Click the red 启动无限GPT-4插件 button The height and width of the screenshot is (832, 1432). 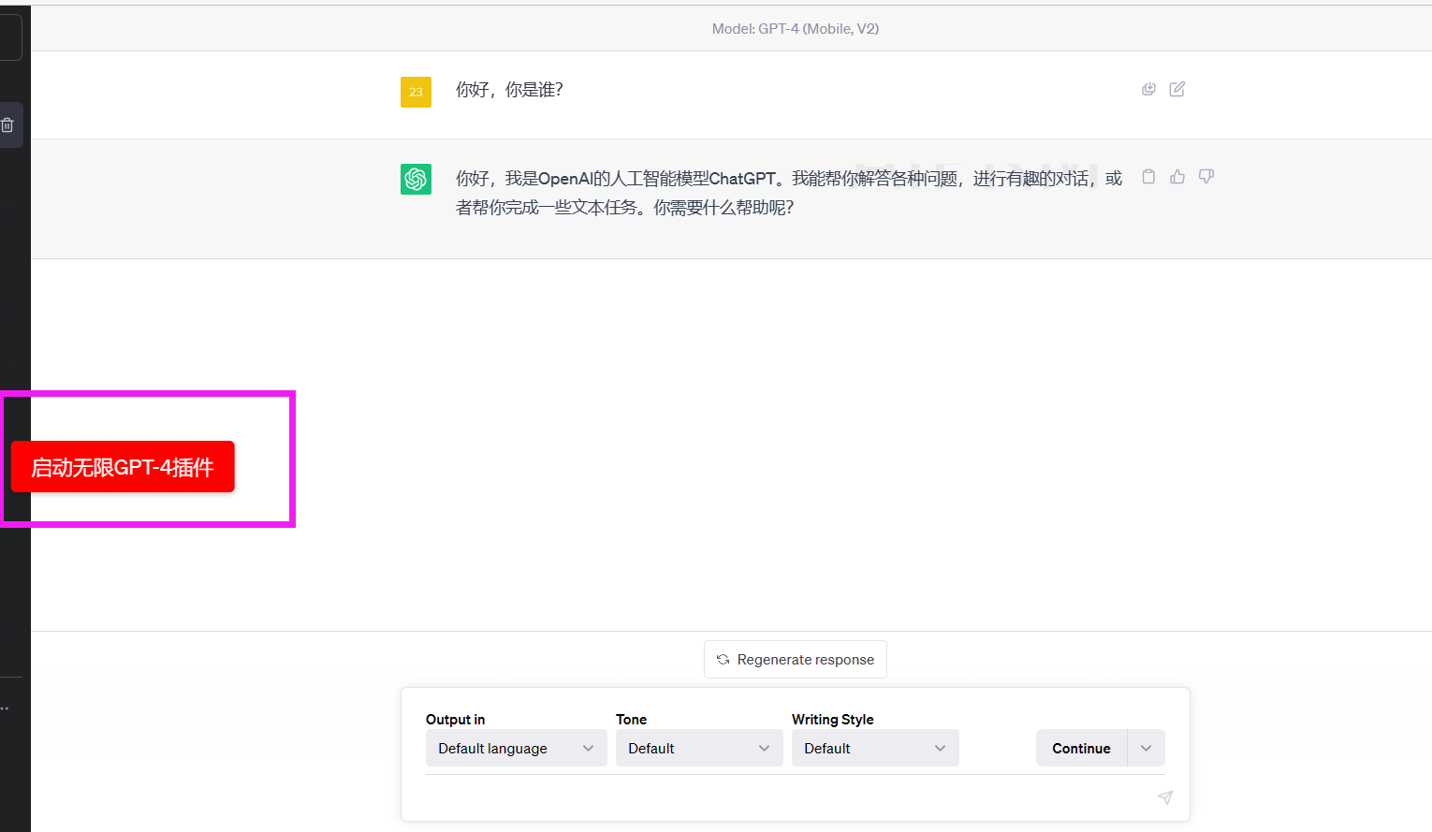[123, 466]
